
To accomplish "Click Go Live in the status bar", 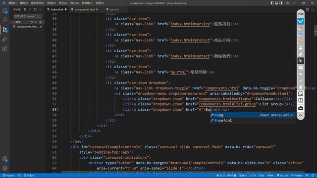I will [x=282, y=176].
